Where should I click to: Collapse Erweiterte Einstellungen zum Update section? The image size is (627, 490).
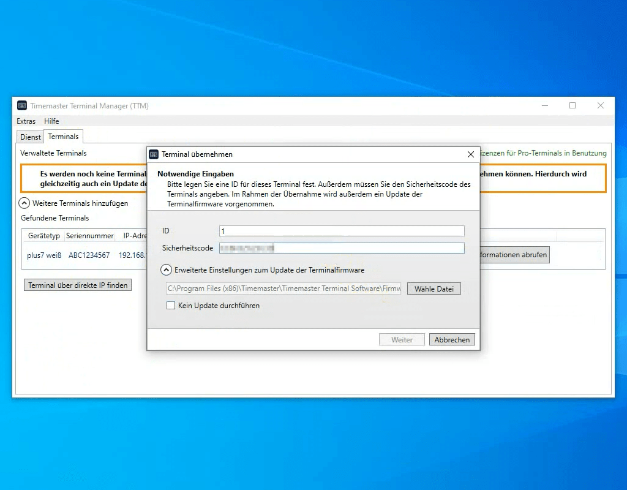(x=166, y=269)
